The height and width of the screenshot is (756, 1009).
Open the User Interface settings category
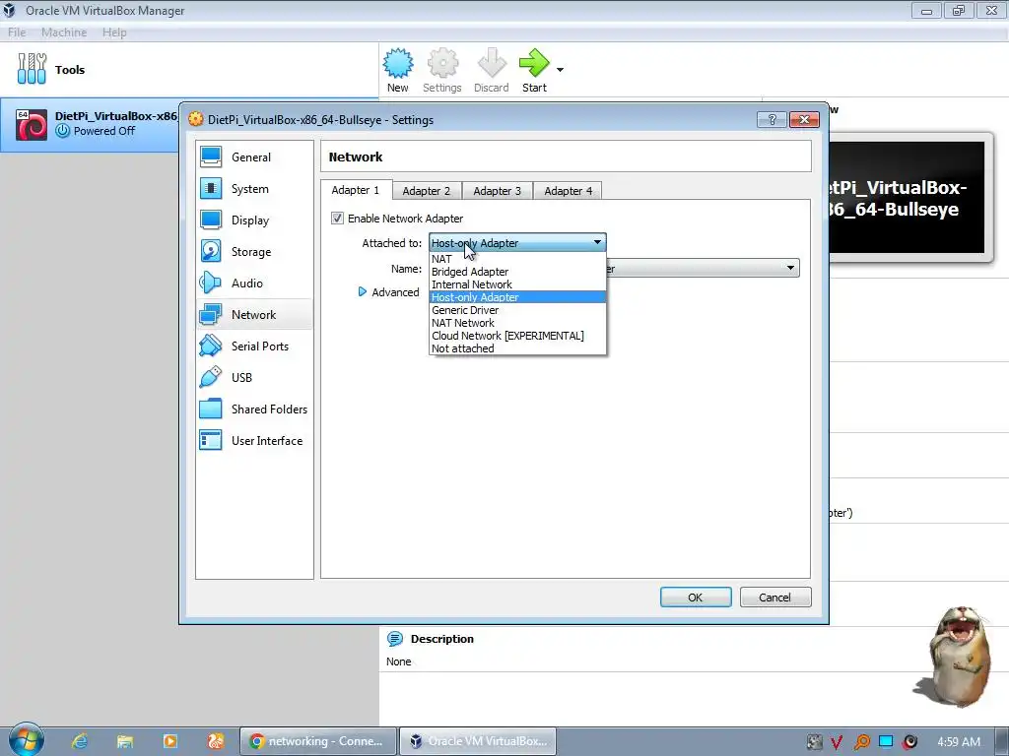(x=254, y=440)
